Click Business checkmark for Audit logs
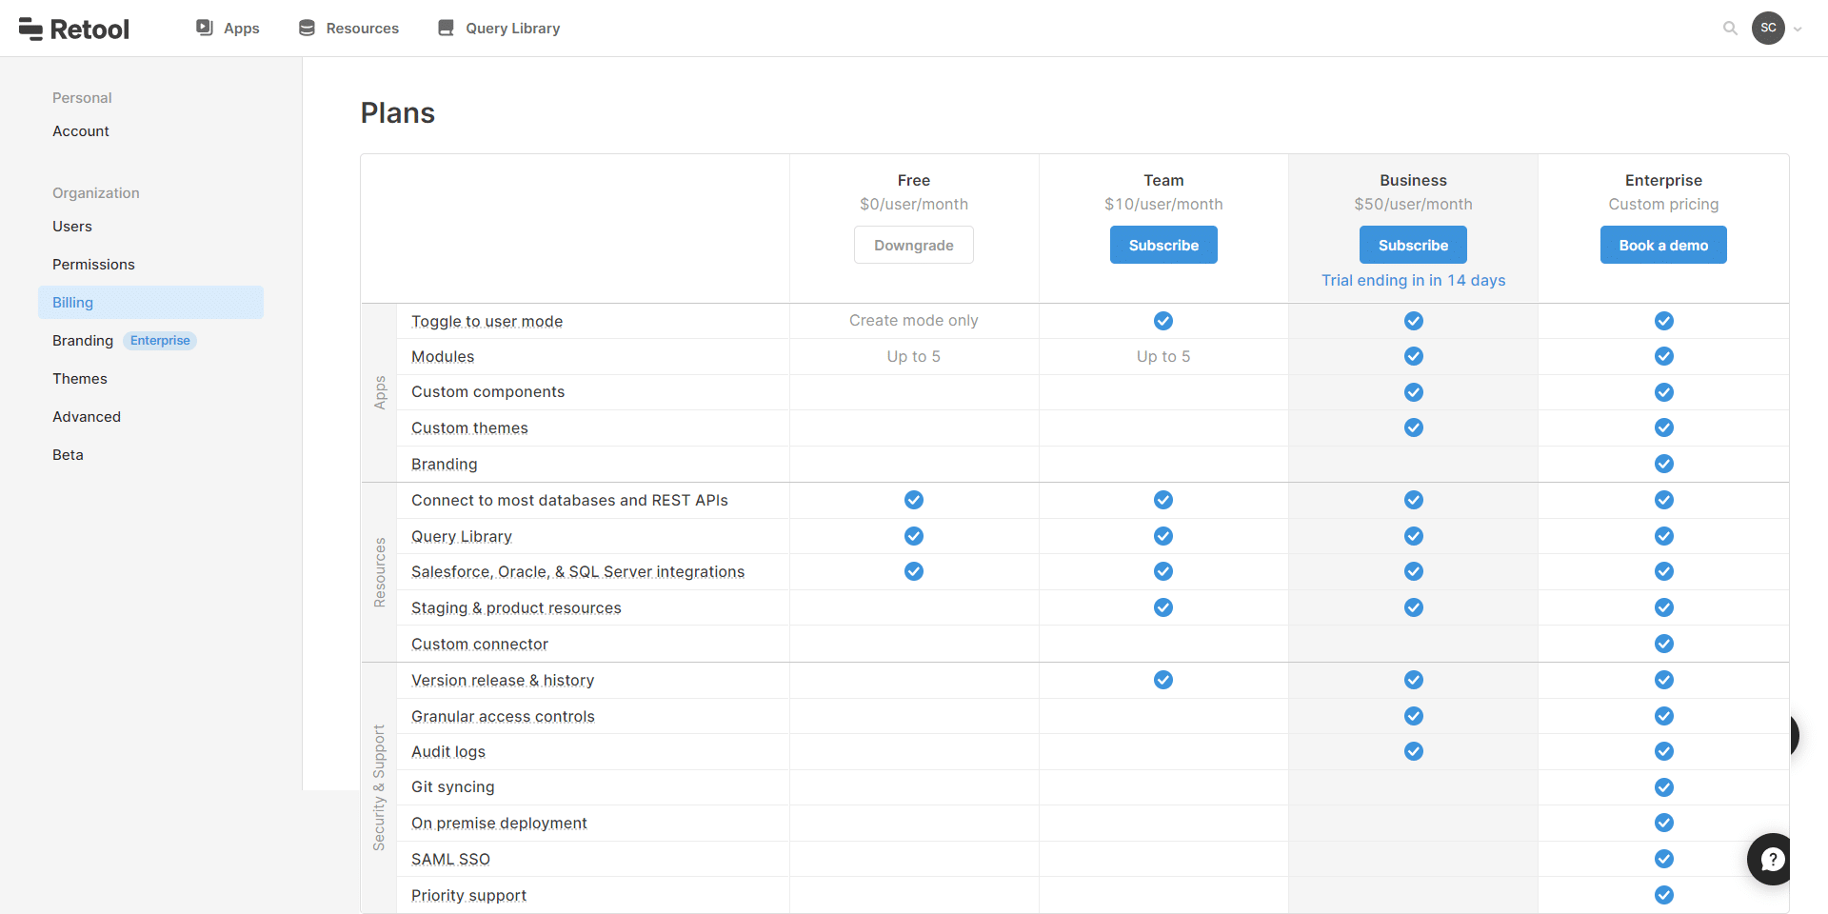This screenshot has height=914, width=1828. point(1414,751)
